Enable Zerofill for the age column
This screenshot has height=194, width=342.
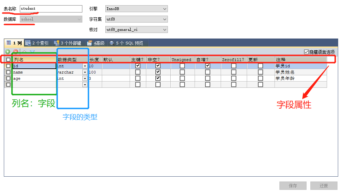click(234, 78)
